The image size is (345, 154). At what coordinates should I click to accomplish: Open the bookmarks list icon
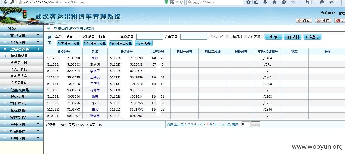(x=256, y=2)
